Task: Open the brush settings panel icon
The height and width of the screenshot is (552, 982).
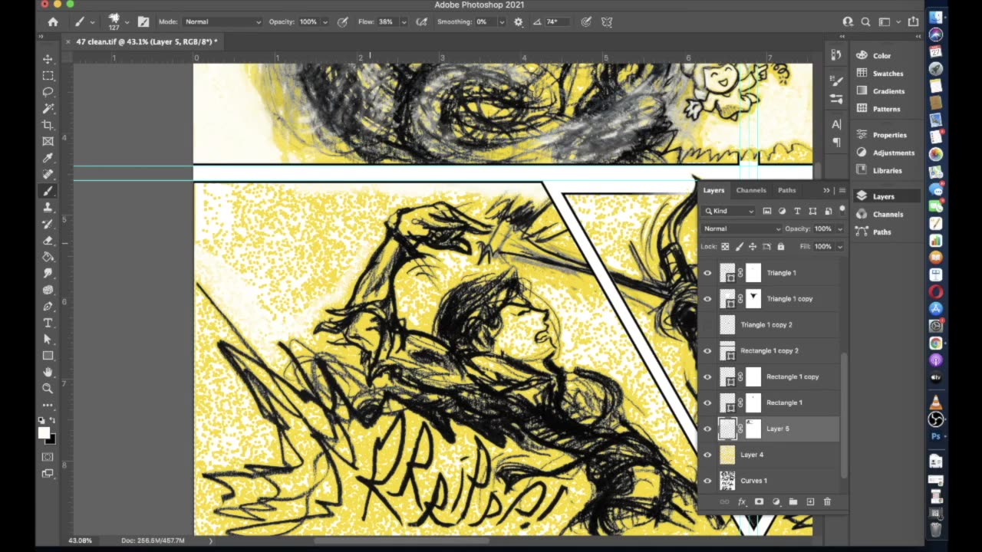Action: [x=143, y=21]
